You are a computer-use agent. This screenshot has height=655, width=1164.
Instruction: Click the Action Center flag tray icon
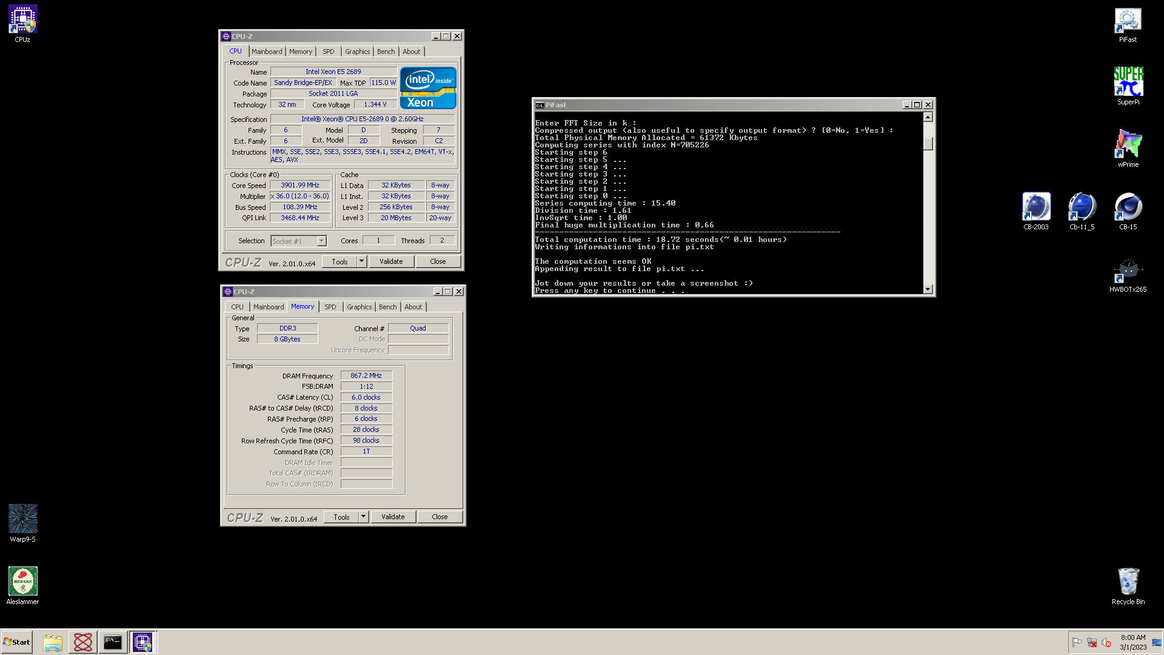(x=1077, y=642)
